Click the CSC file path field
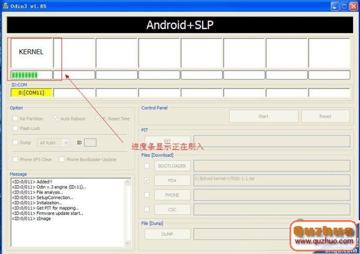 (272, 209)
